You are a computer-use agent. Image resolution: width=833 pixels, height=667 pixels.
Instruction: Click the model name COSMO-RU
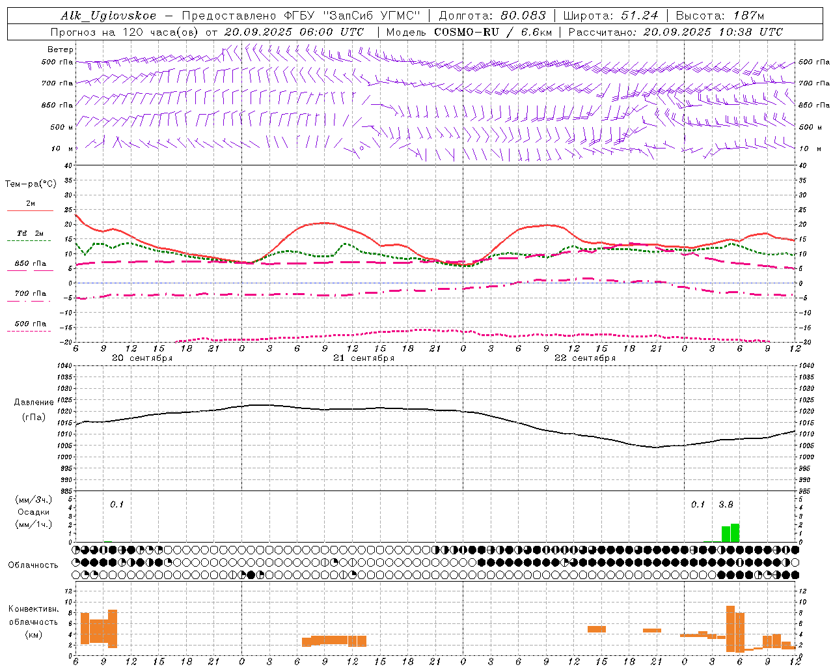tap(467, 31)
